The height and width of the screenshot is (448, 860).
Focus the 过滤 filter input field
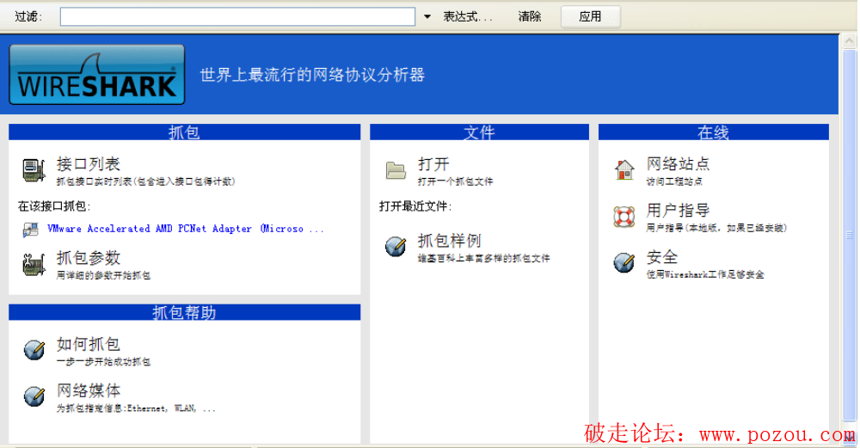[x=237, y=16]
